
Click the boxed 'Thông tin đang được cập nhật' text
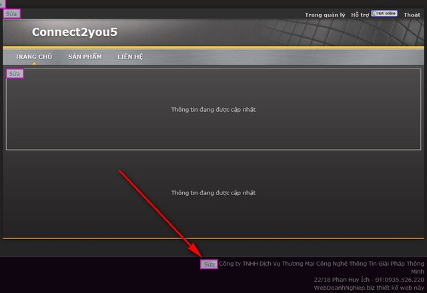pyautogui.click(x=213, y=109)
